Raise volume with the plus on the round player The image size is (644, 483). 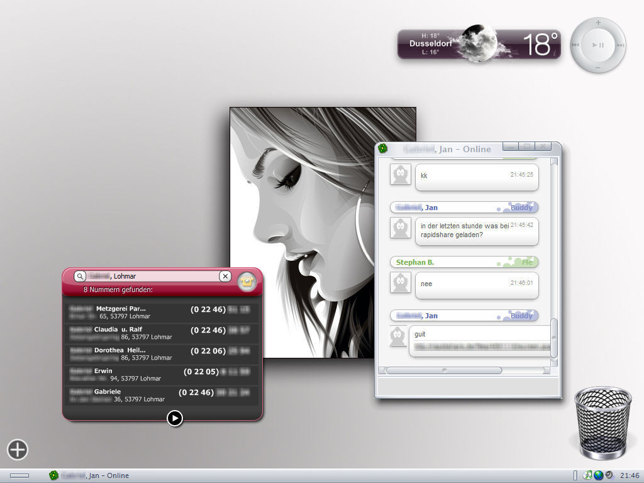click(x=598, y=23)
